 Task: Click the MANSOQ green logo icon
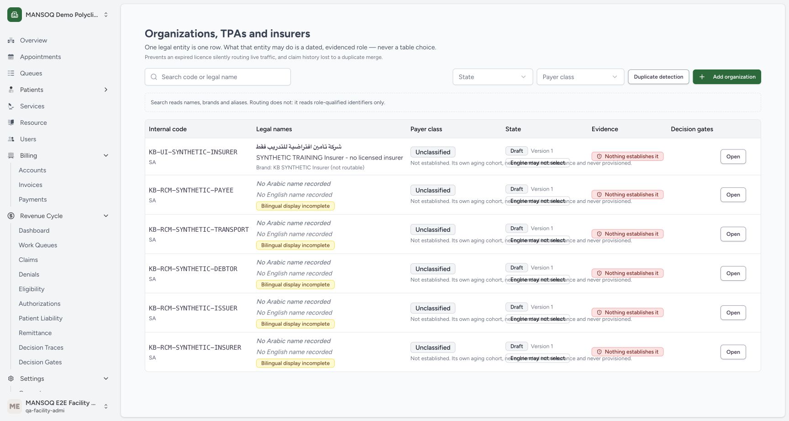(x=15, y=15)
